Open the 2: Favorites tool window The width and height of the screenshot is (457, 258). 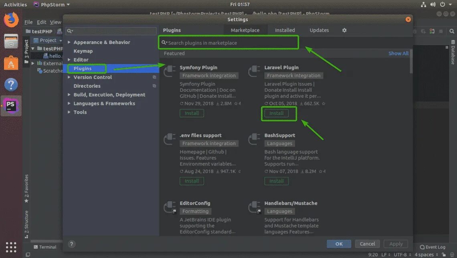click(26, 188)
